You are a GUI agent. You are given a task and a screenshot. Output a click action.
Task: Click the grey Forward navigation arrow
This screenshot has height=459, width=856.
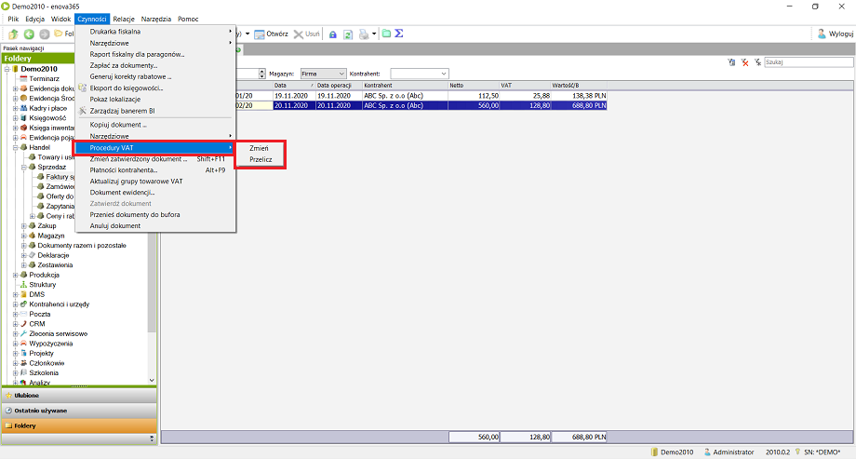(x=45, y=34)
